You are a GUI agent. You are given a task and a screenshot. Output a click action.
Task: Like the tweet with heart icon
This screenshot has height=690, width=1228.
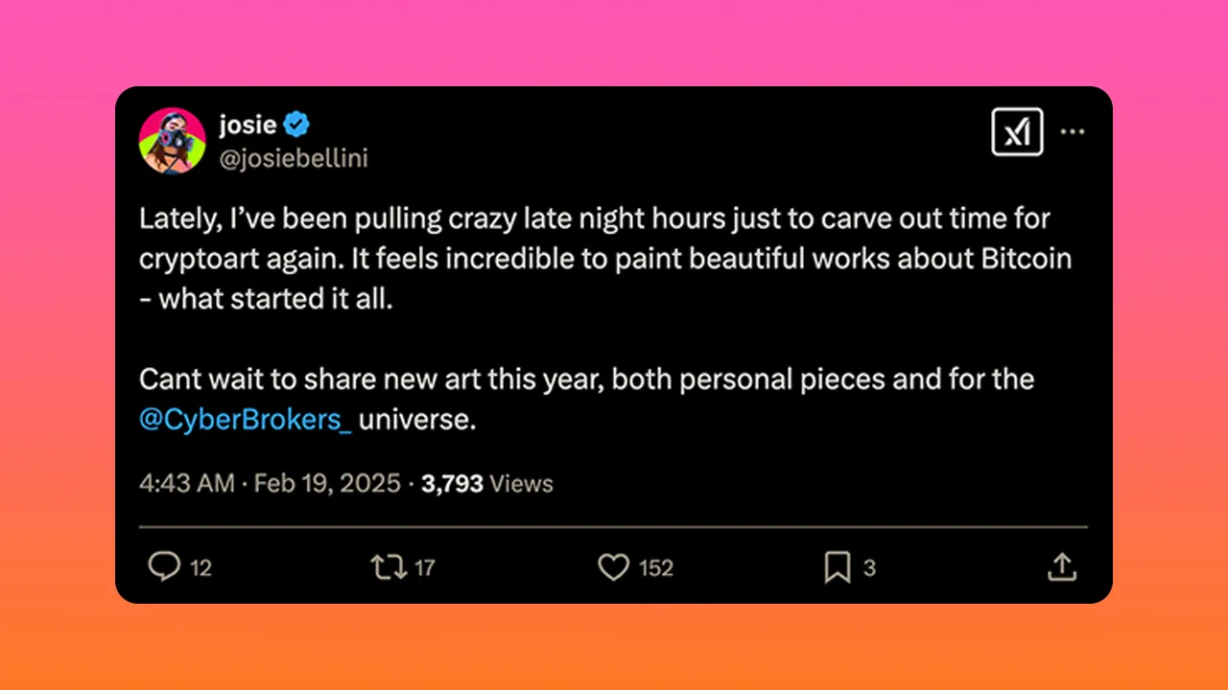(x=613, y=568)
